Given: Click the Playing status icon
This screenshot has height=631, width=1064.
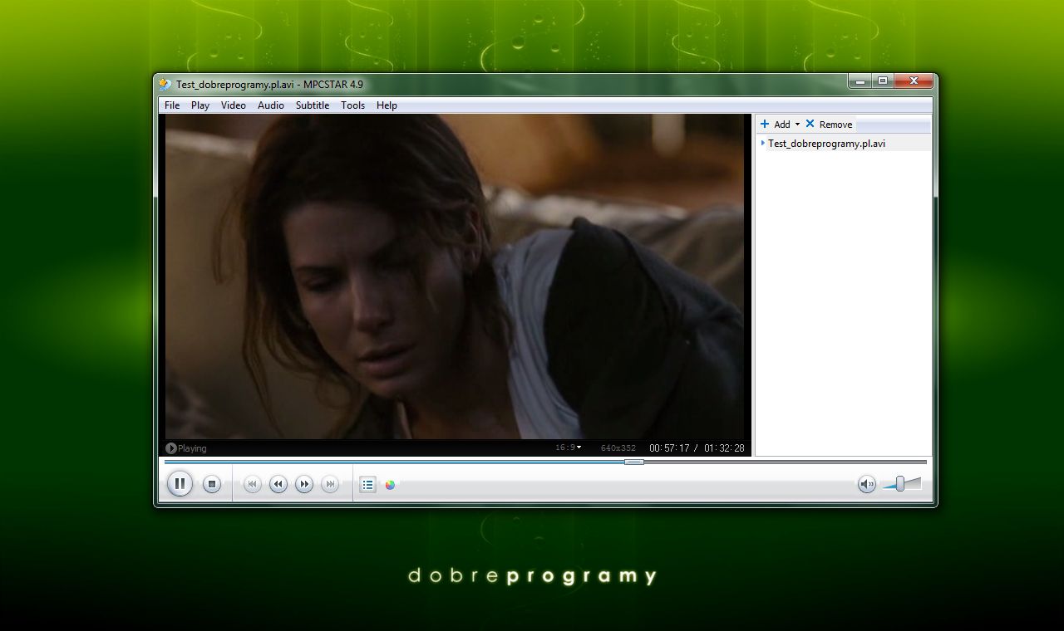Looking at the screenshot, I should [x=171, y=448].
